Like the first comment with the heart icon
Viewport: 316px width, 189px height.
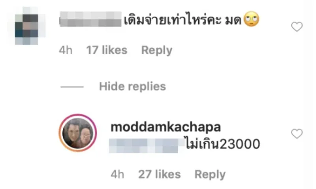(x=297, y=27)
